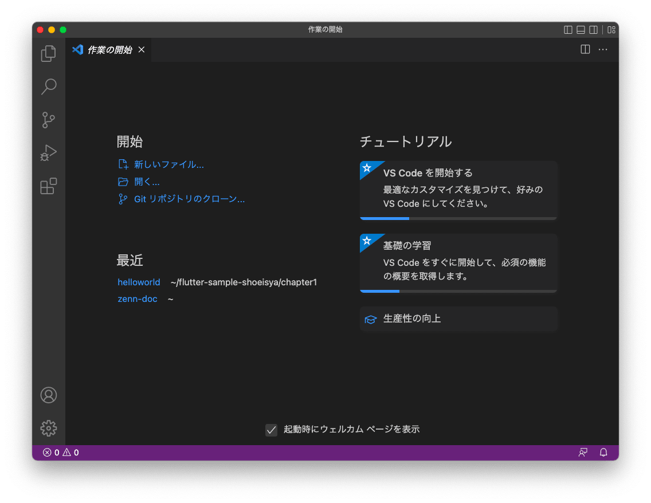Split the editor to the right
The width and height of the screenshot is (651, 503).
[585, 49]
